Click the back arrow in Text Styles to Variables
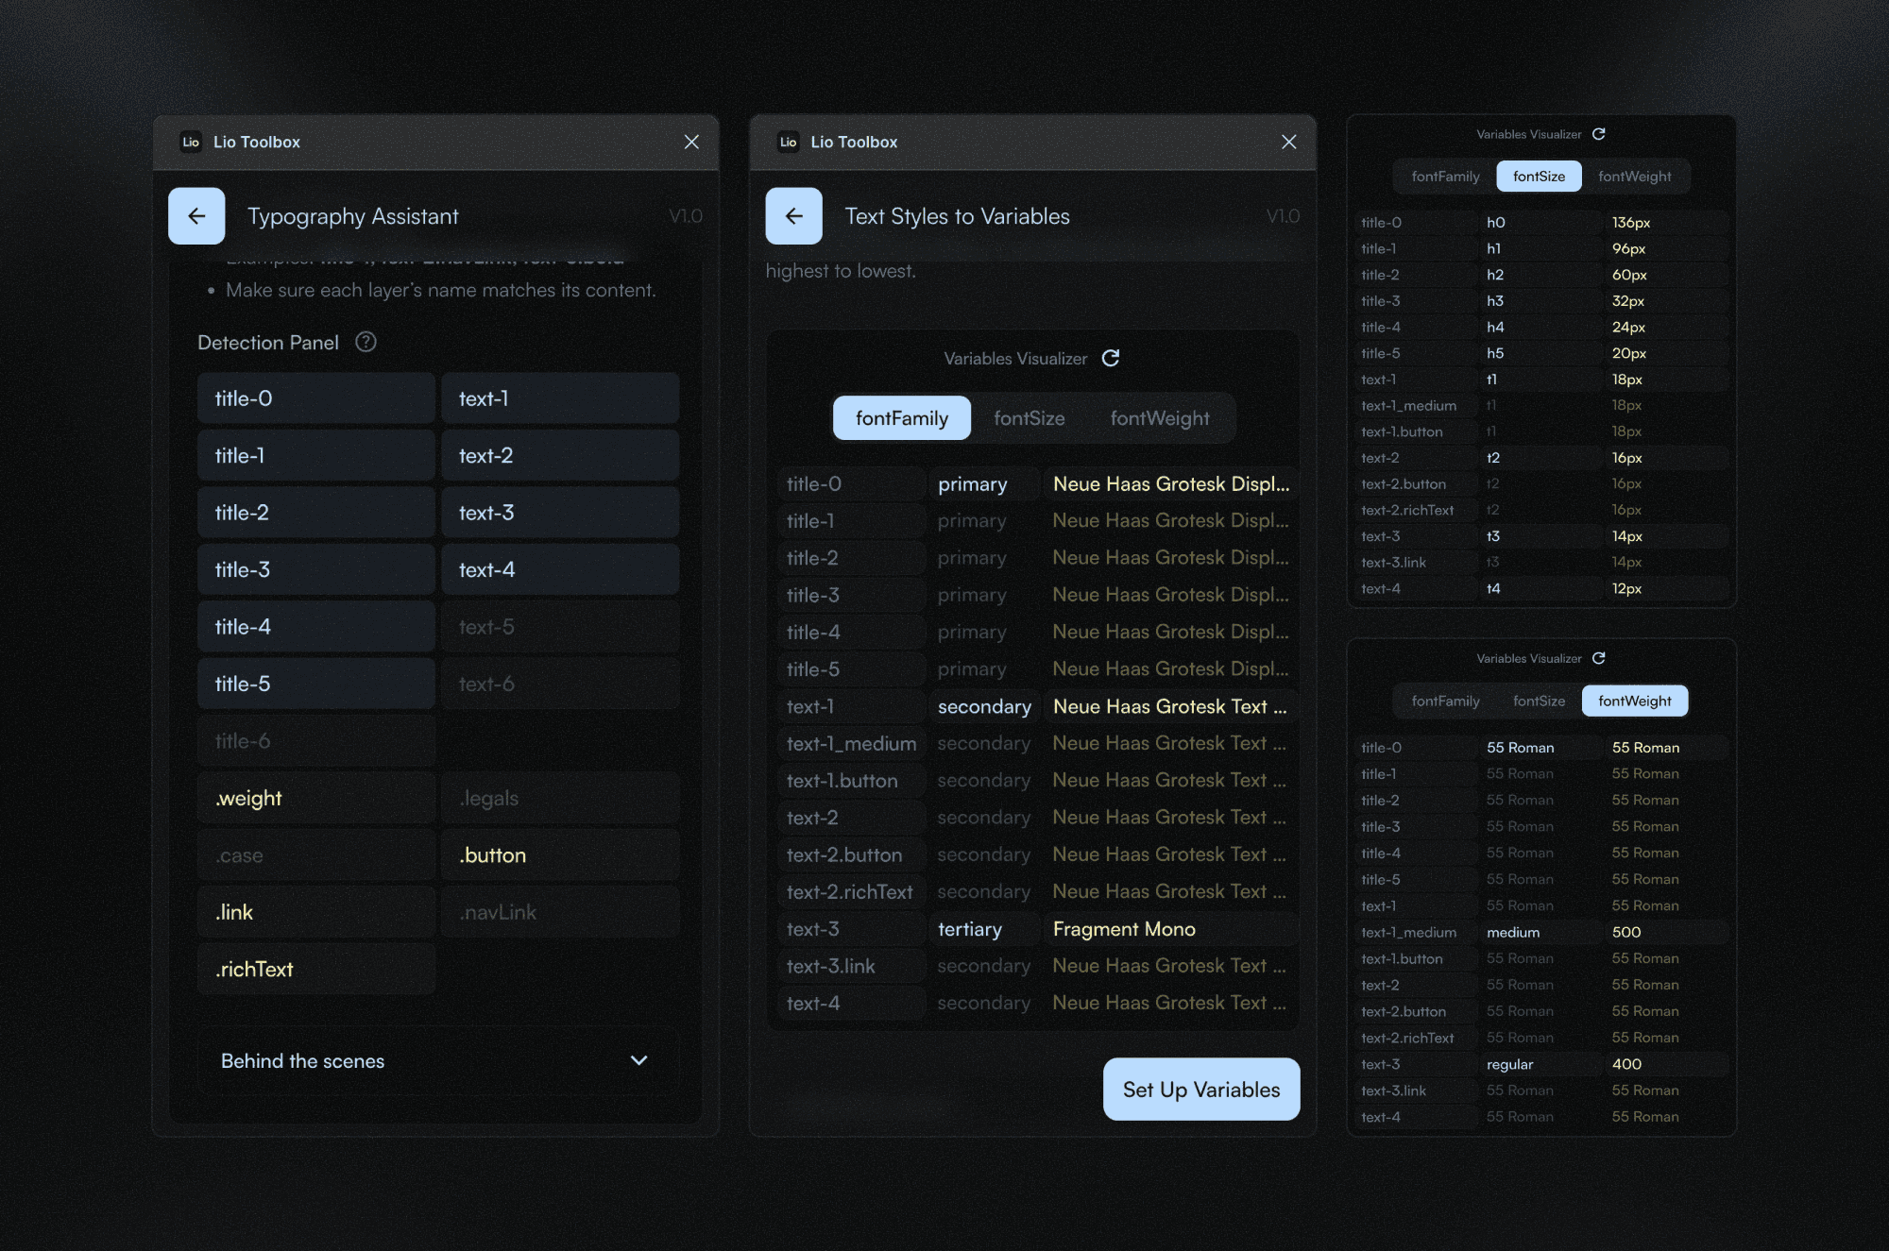1889x1251 pixels. click(x=793, y=215)
